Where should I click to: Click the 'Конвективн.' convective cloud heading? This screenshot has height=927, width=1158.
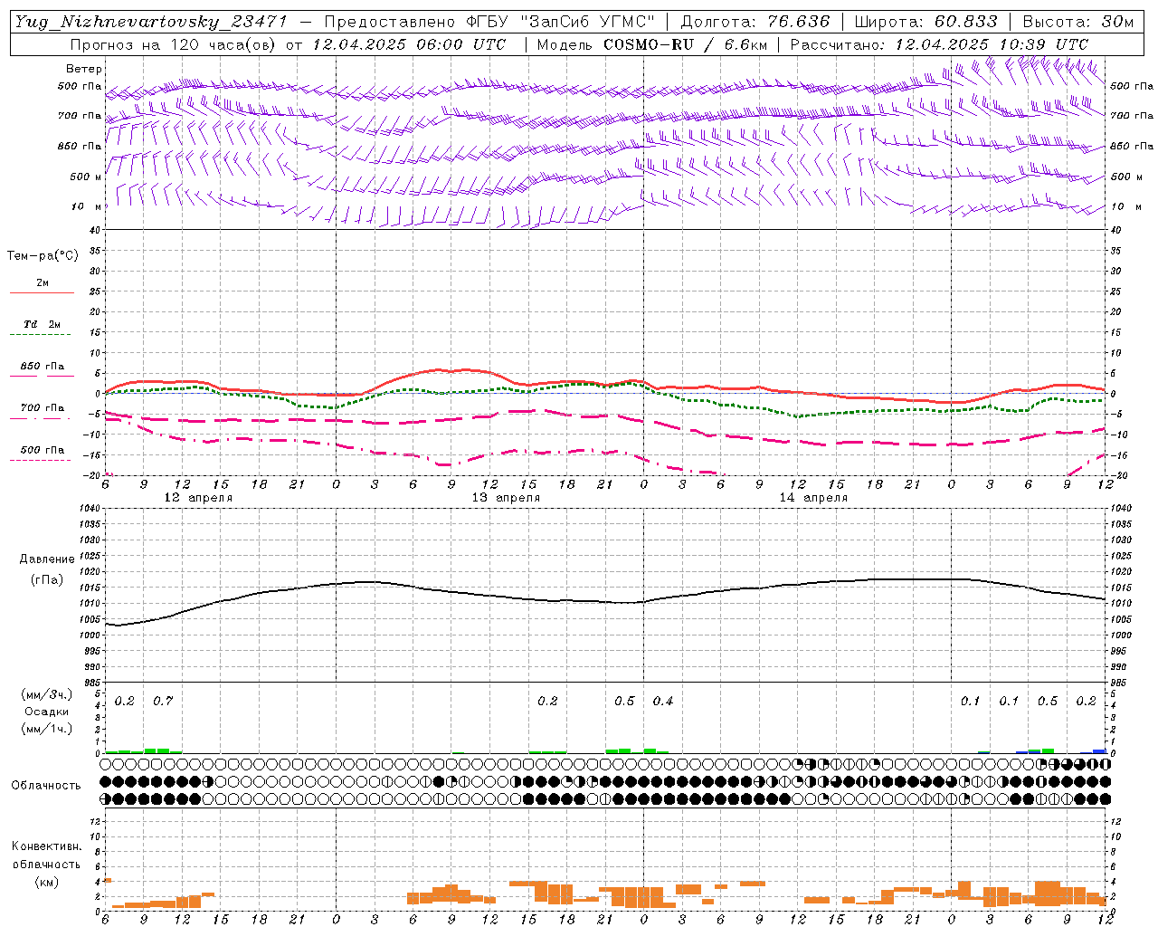coord(47,846)
